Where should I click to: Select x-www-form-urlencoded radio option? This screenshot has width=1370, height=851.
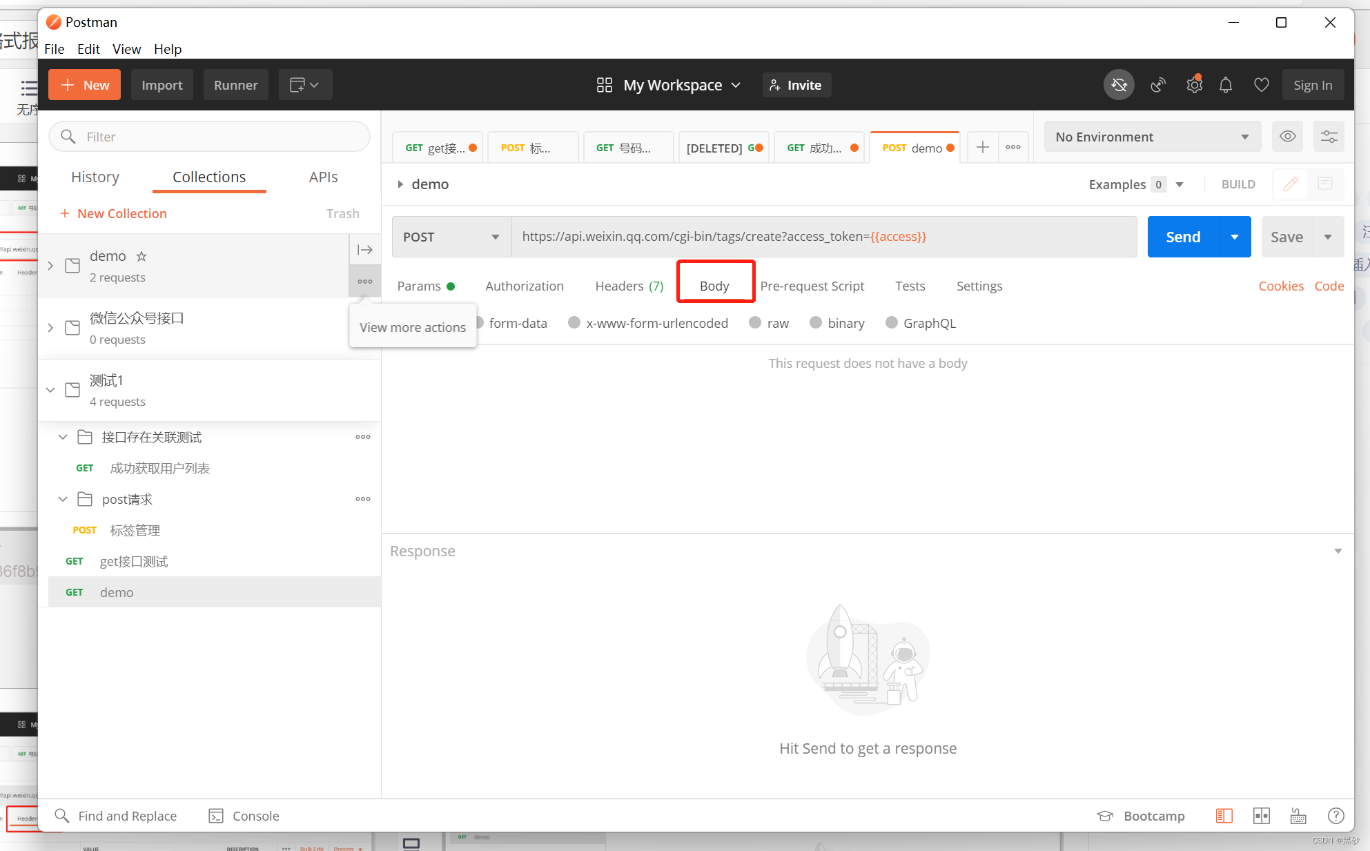click(574, 323)
